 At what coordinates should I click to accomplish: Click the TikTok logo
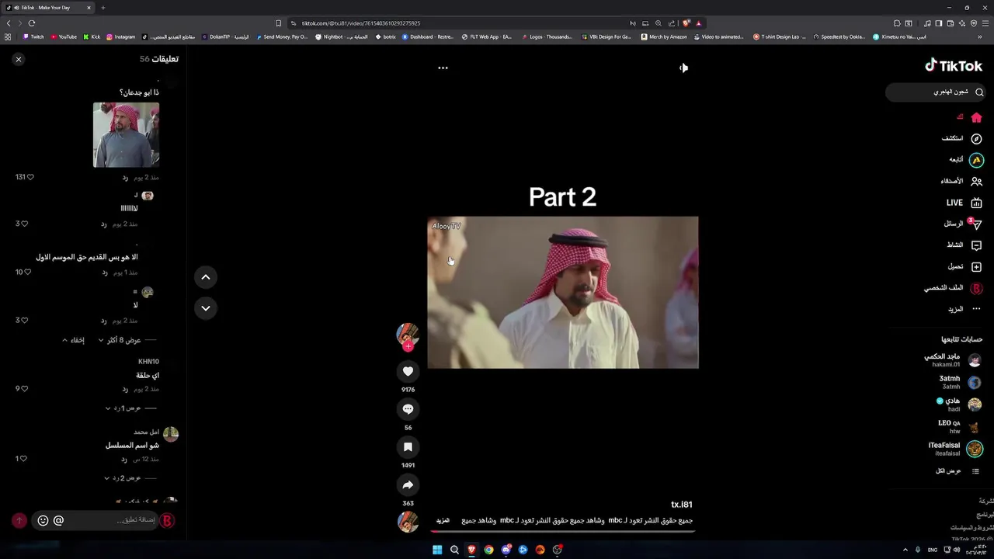click(954, 66)
